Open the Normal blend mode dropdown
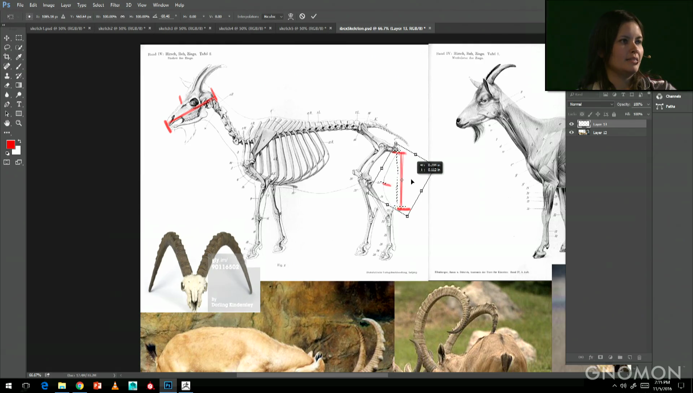 [x=591, y=104]
